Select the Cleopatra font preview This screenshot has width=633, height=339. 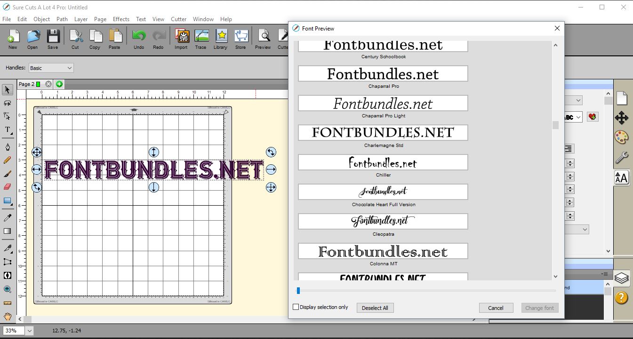[x=383, y=221]
